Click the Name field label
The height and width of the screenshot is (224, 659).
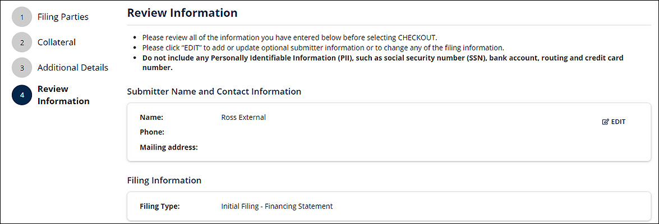click(x=151, y=118)
